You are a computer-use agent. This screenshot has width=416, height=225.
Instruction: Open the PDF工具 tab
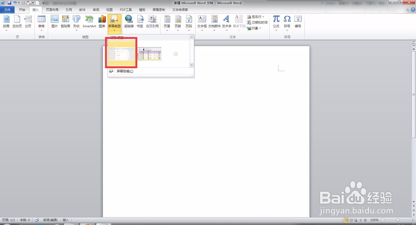click(126, 10)
